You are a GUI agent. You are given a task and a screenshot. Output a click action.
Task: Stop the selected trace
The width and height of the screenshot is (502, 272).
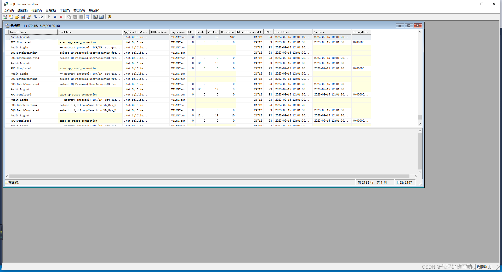[x=61, y=17]
